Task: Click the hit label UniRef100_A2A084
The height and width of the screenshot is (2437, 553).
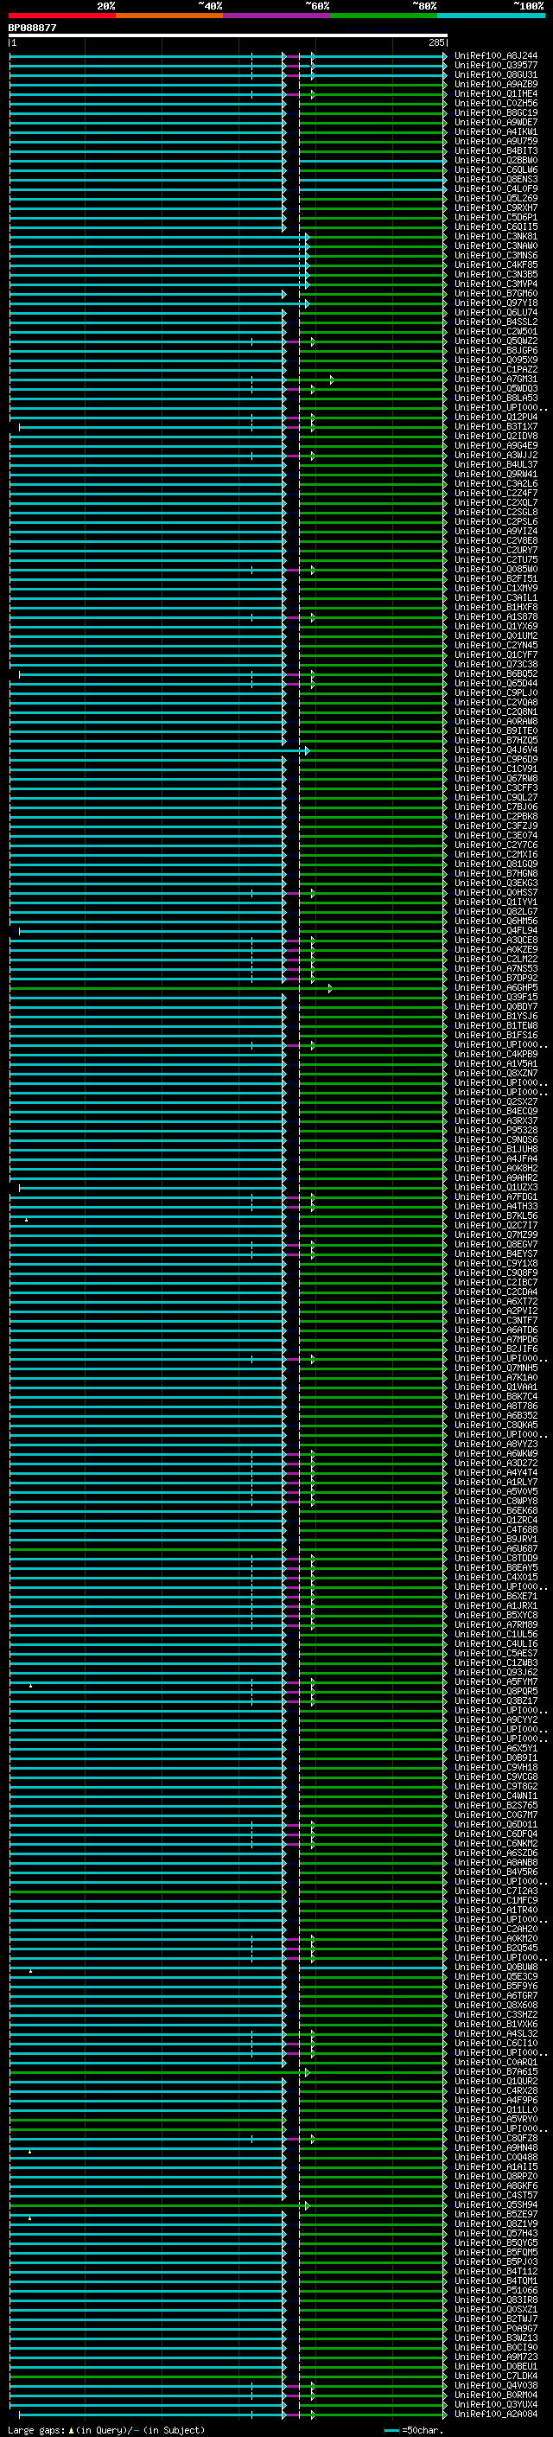Action: coord(496,2415)
